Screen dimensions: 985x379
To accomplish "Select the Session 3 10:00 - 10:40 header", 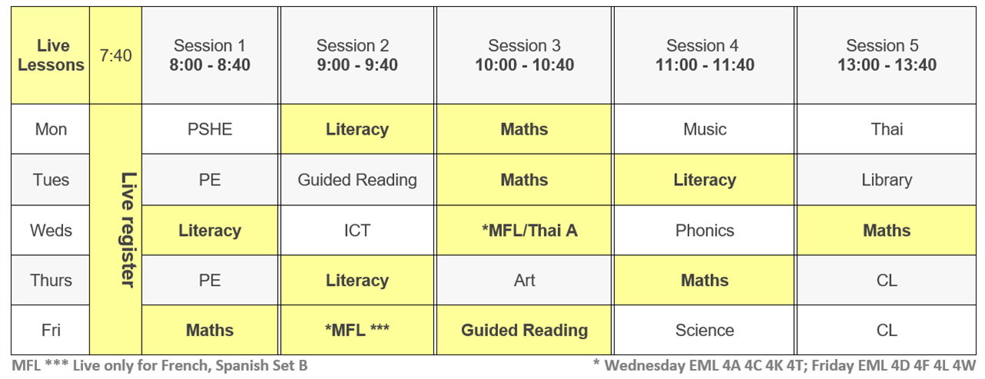I will click(524, 55).
